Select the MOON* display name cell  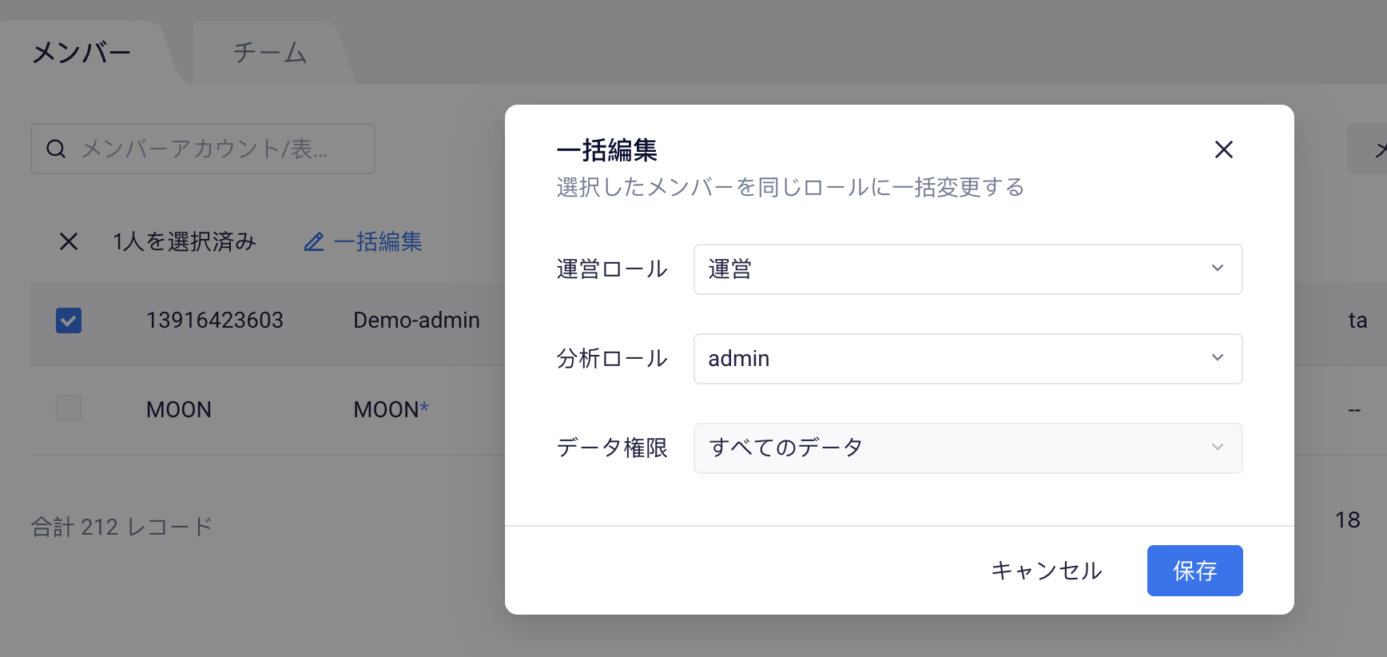(391, 409)
